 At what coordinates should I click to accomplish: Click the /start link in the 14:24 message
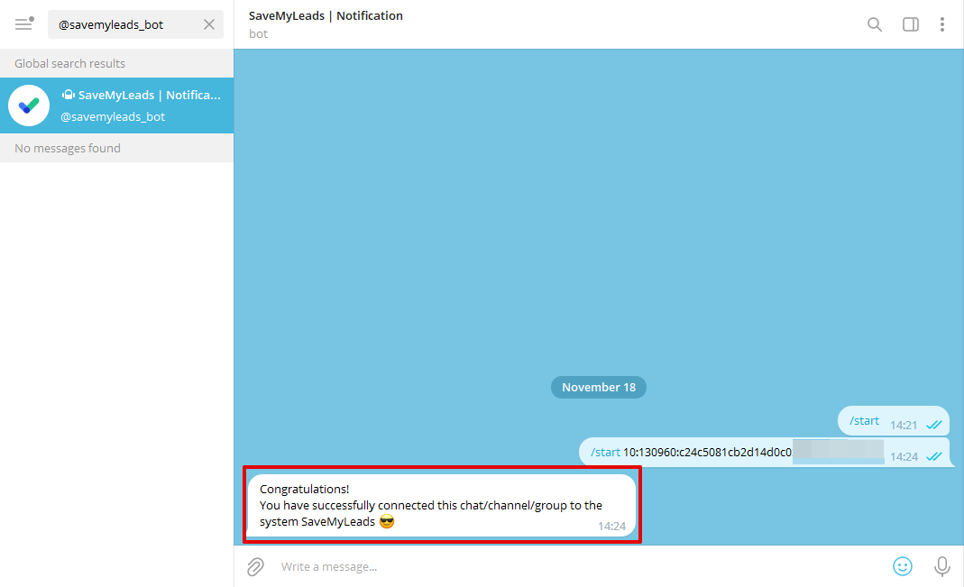point(605,453)
